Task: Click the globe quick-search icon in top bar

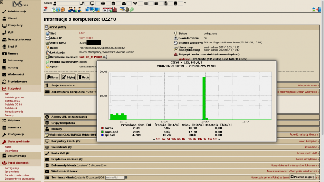Action: tap(103, 3)
